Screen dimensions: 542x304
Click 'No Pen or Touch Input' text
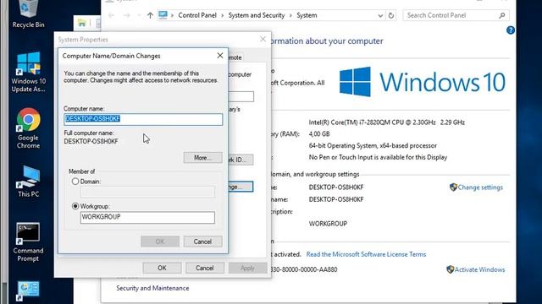coord(378,157)
